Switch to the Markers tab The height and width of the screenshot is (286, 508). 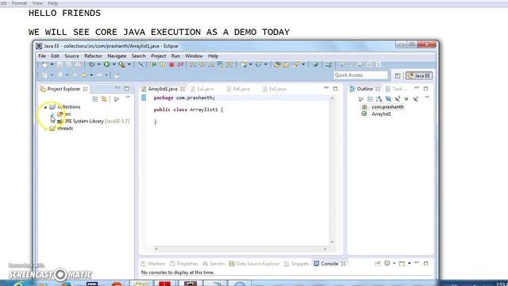[x=153, y=264]
